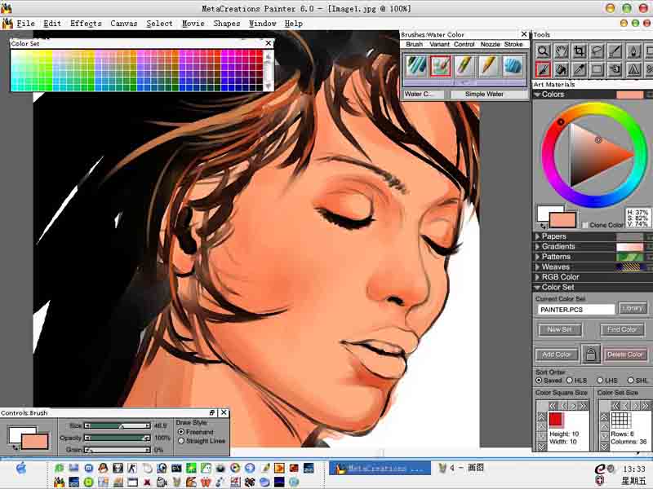The width and height of the screenshot is (653, 489).
Task: Set sort order to SHL
Action: point(630,381)
